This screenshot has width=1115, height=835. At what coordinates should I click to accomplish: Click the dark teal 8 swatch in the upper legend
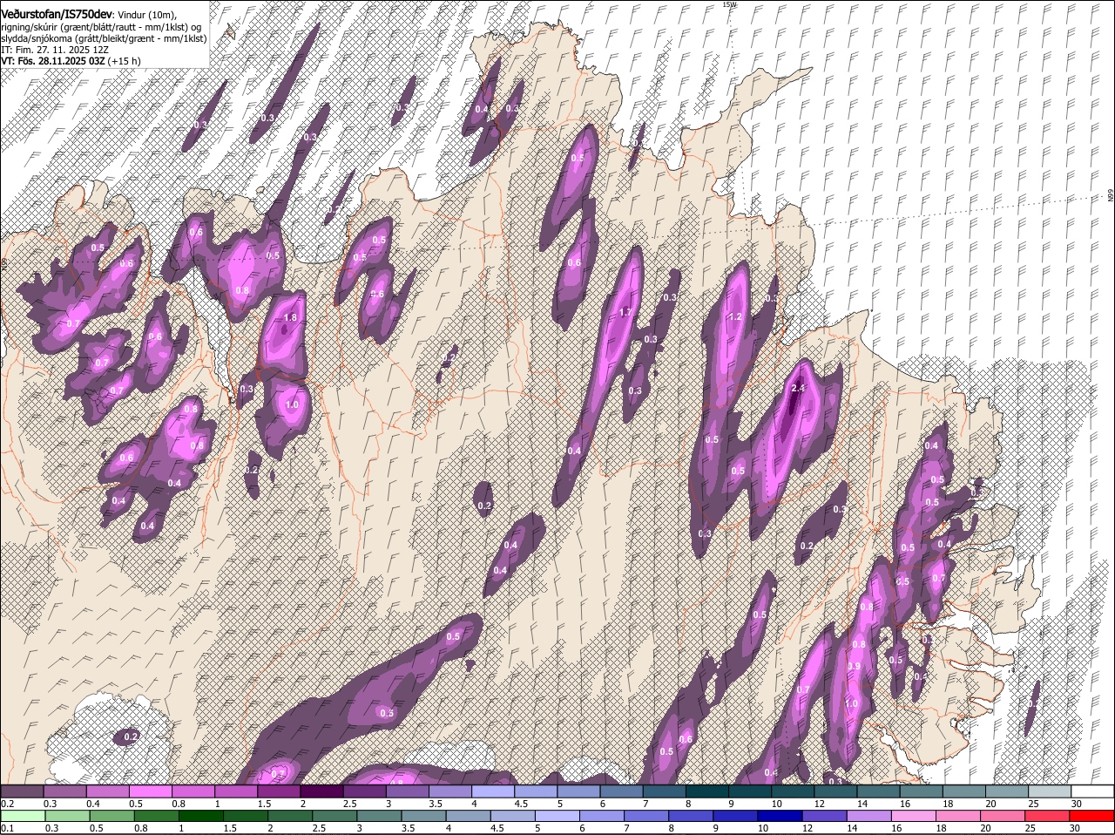click(706, 791)
